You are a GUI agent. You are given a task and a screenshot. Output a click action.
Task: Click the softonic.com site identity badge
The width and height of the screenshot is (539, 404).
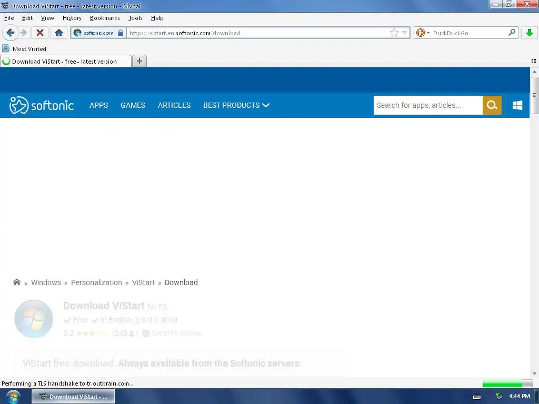98,33
